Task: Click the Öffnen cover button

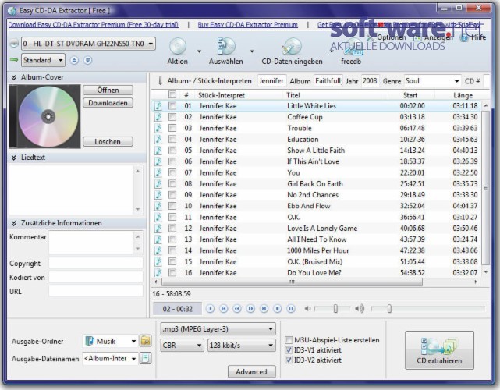Action: pos(108,90)
